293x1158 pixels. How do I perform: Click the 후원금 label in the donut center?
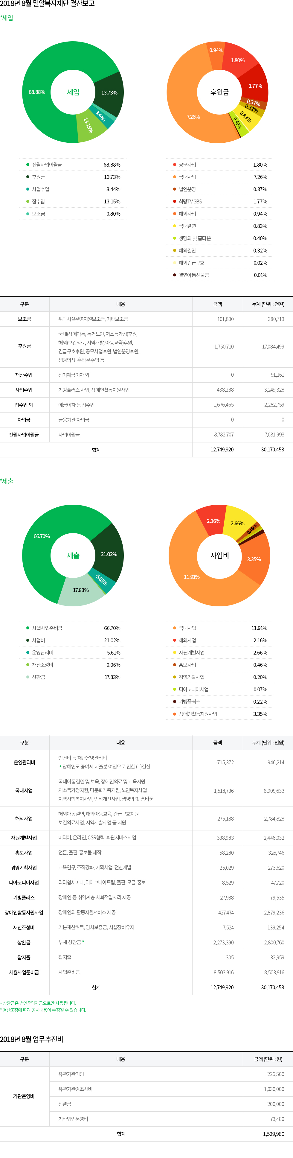[x=219, y=92]
